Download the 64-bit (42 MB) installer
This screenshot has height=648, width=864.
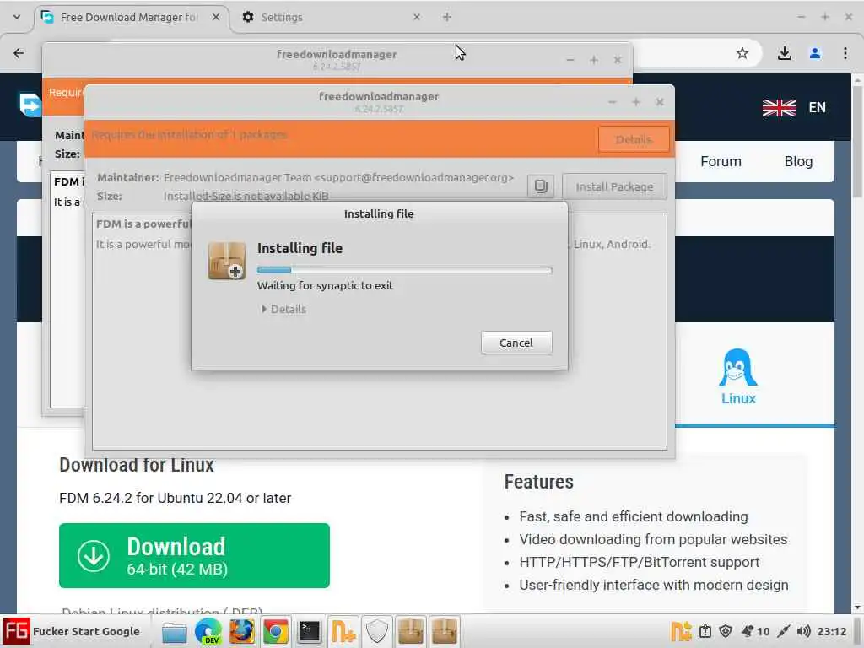(194, 555)
